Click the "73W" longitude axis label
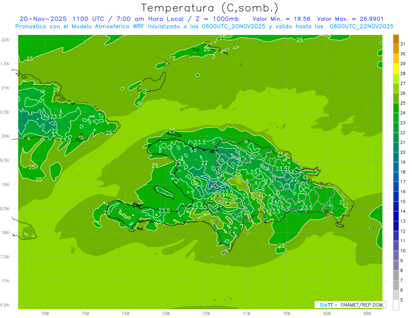This screenshot has height=318, width=412. point(166,314)
